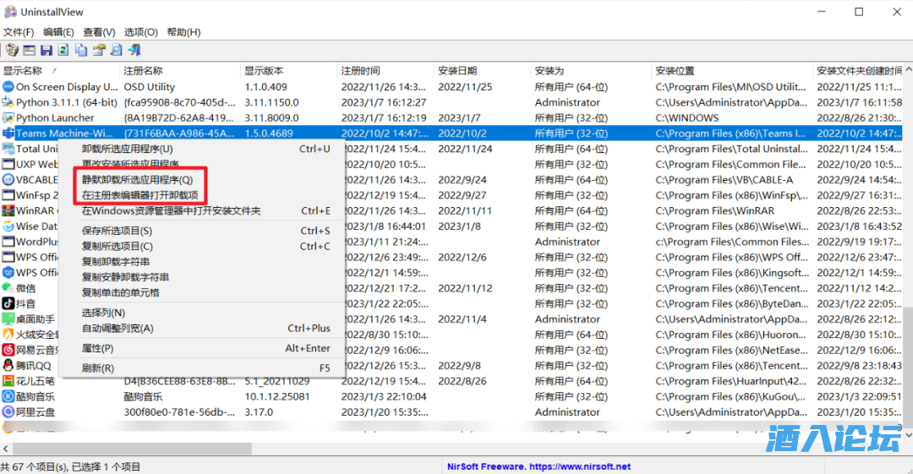Click the vertical scrollbar up arrow

coord(908,69)
